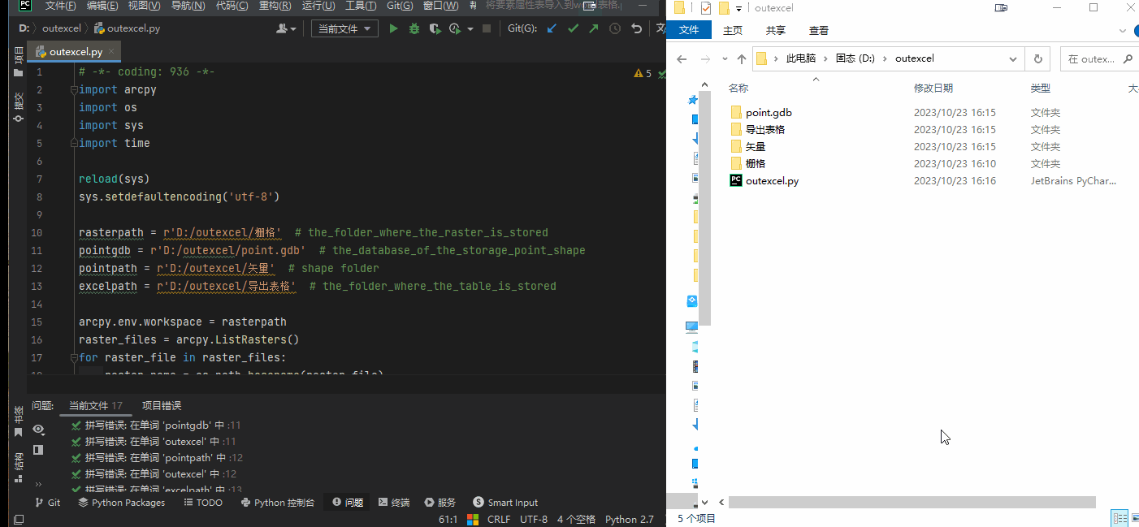Open the Structure tool window on left strip
This screenshot has height=527, width=1139.
click(x=18, y=467)
